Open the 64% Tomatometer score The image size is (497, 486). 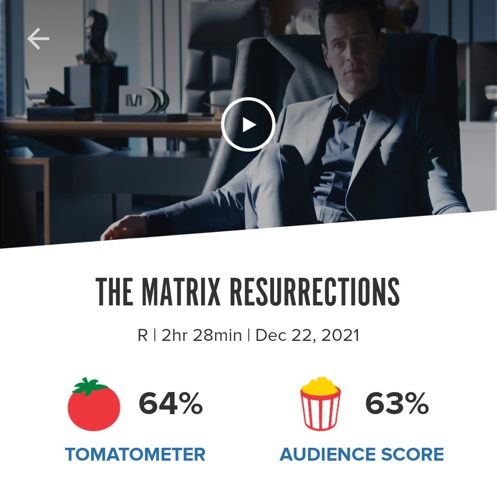point(170,403)
